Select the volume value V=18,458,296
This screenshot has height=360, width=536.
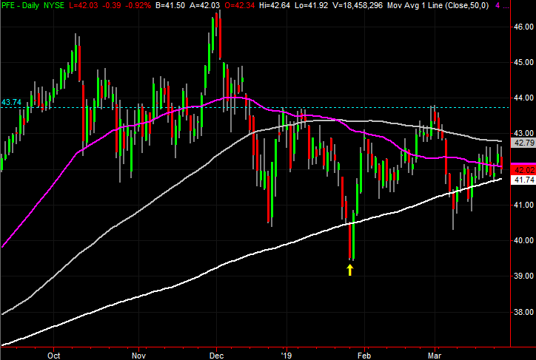pos(357,5)
